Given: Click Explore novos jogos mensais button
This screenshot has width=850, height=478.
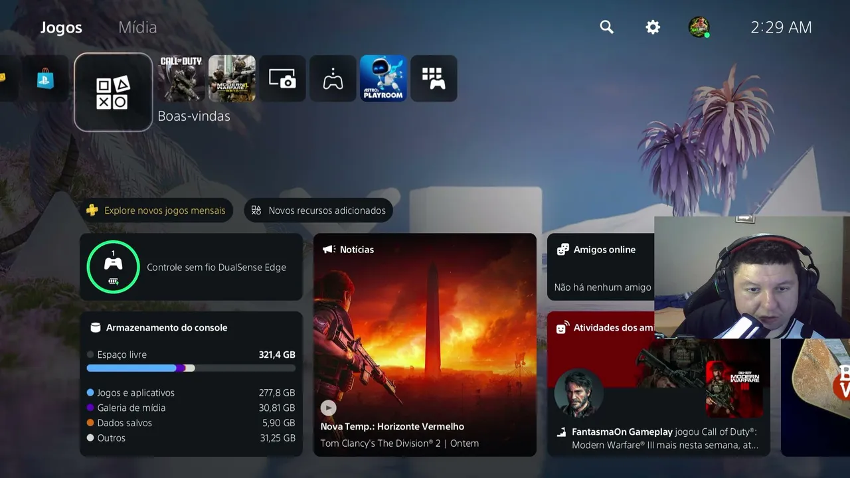Looking at the screenshot, I should pyautogui.click(x=156, y=210).
